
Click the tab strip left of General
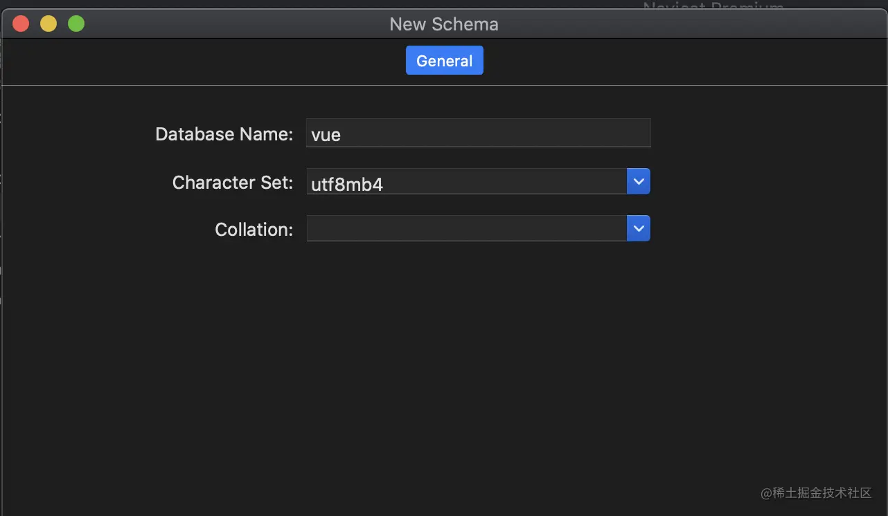[208, 61]
